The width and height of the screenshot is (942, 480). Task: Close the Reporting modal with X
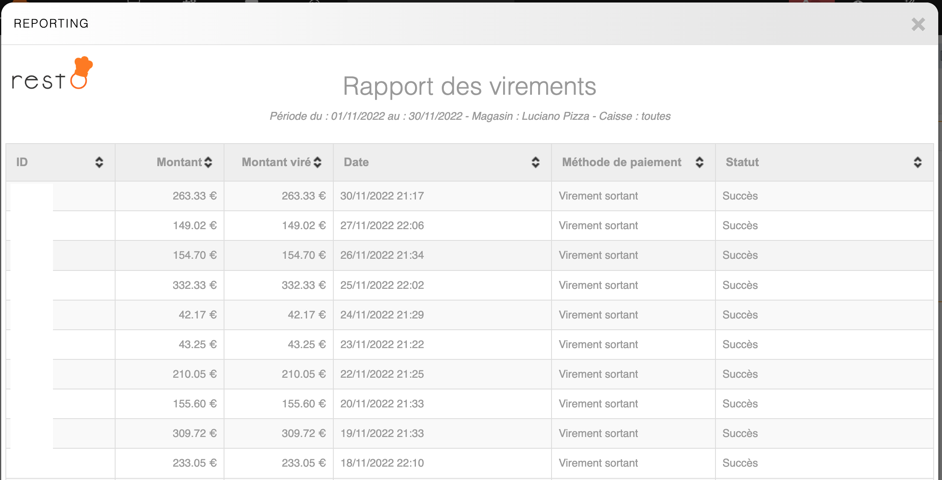point(918,24)
